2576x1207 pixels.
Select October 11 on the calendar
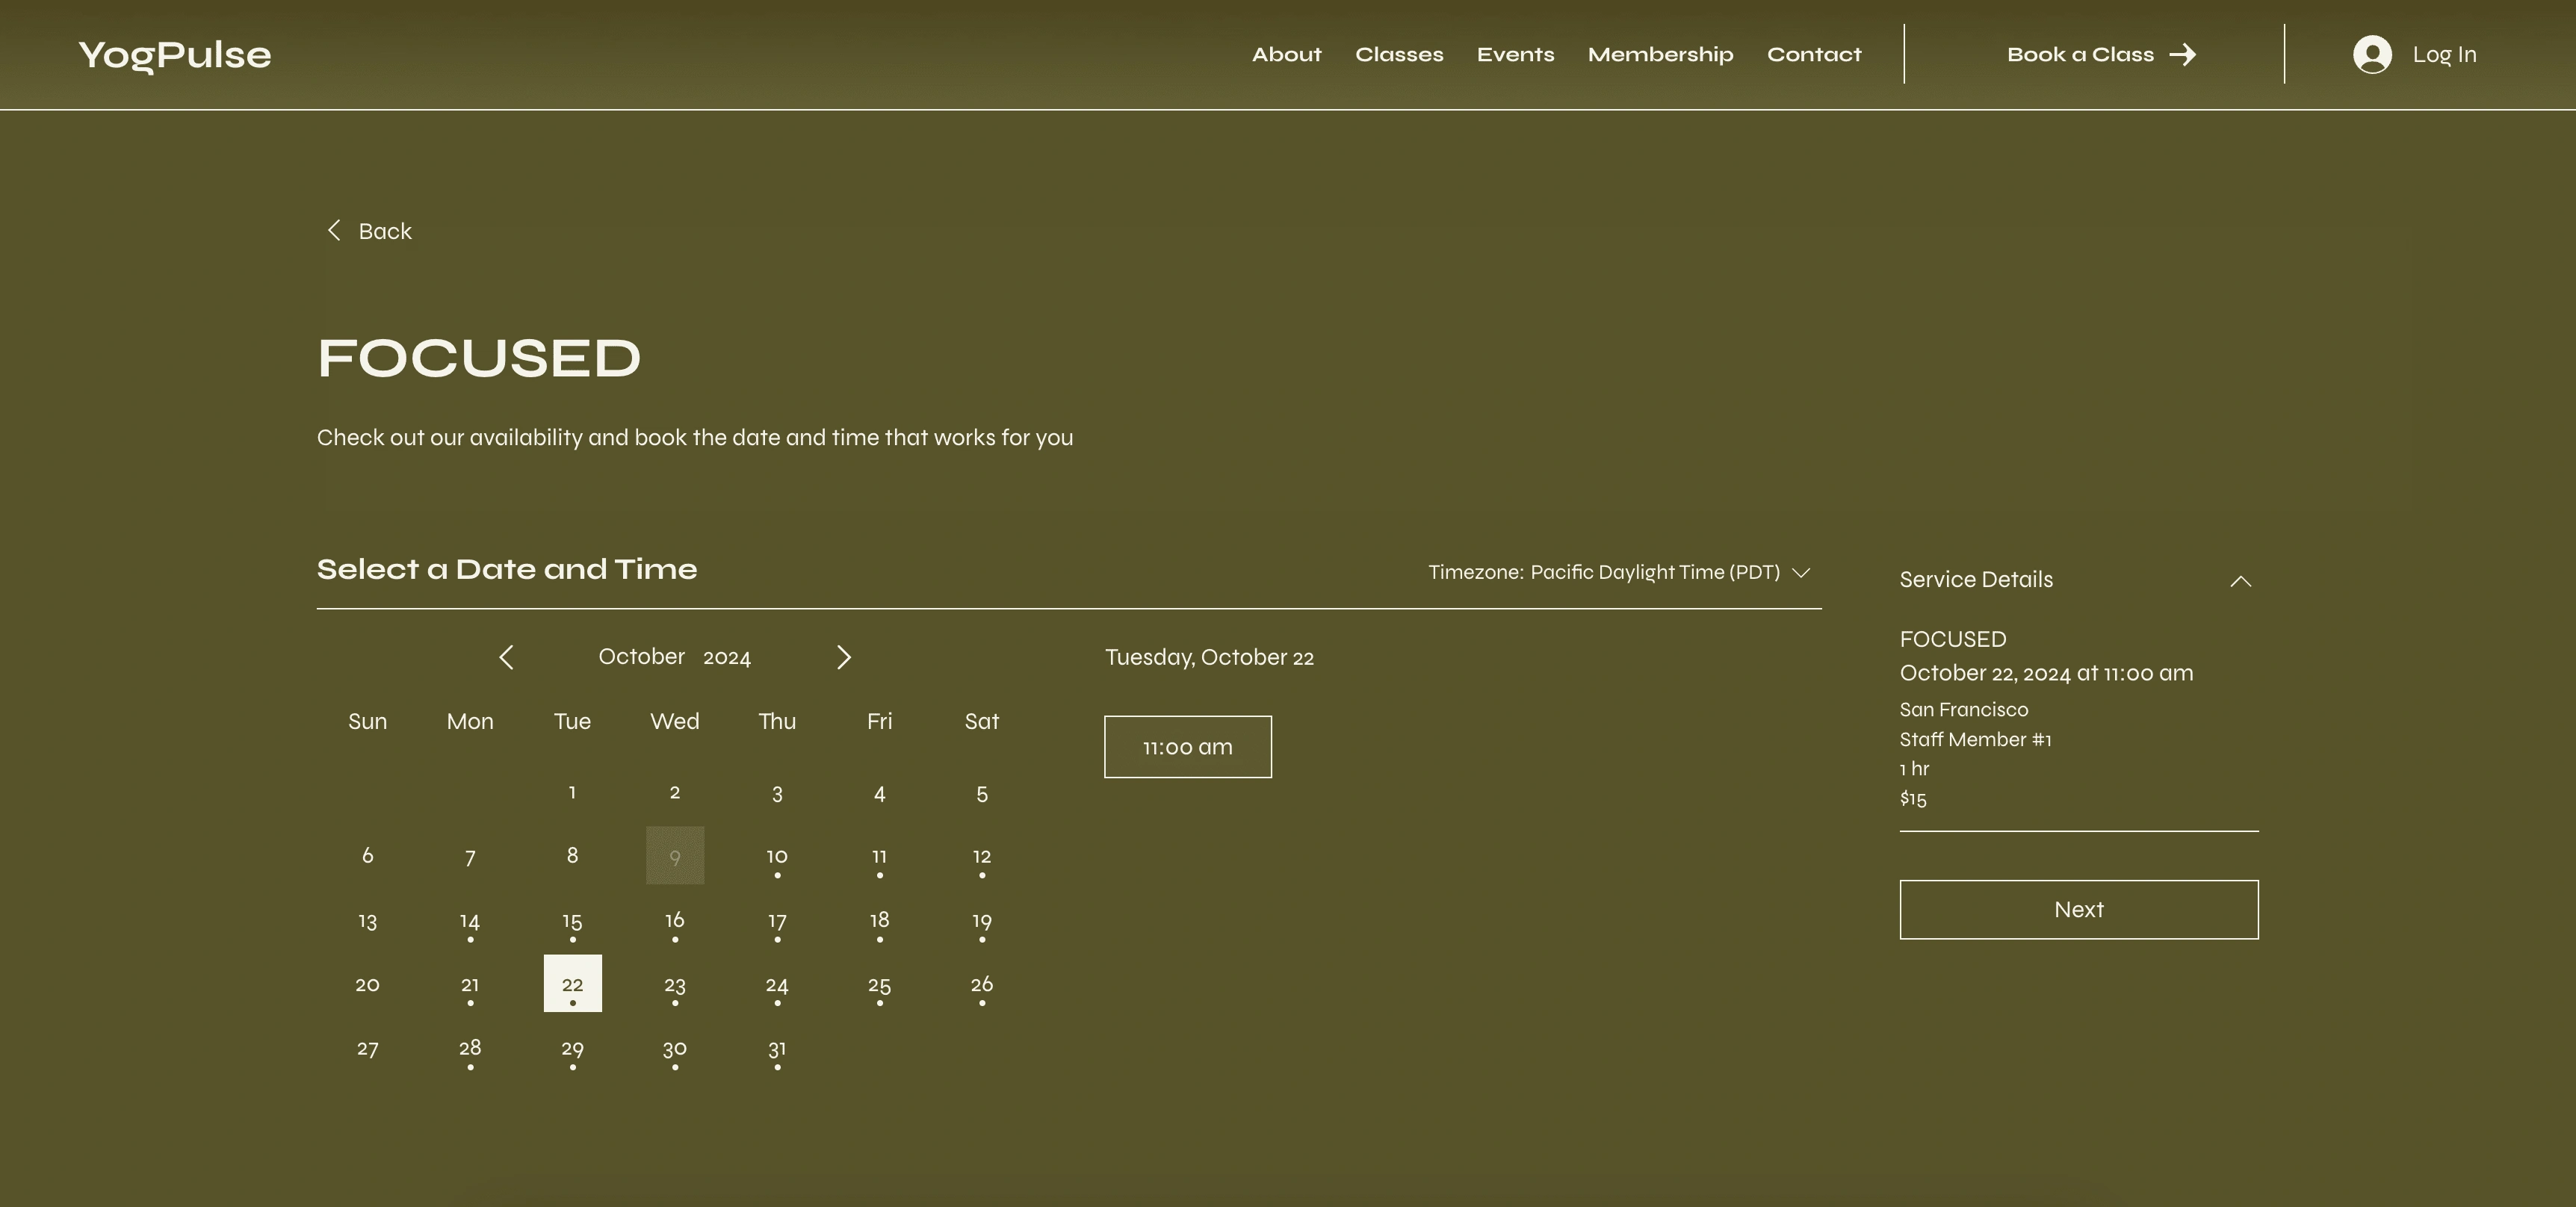(x=879, y=857)
